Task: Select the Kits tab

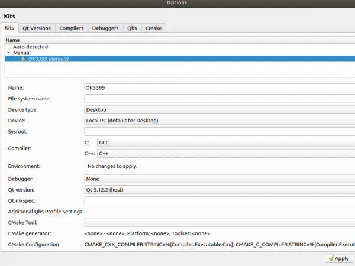Action: (9, 28)
